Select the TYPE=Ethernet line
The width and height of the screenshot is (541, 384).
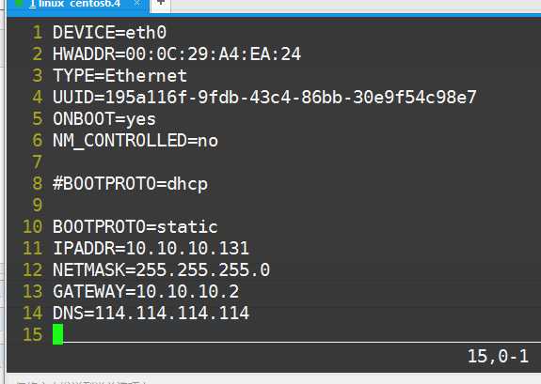(119, 76)
